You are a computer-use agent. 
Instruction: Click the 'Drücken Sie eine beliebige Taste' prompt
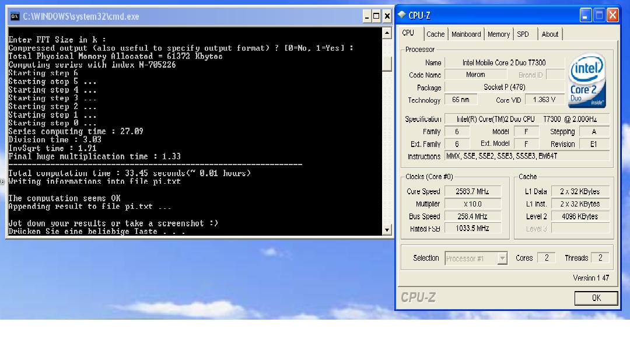coord(97,232)
